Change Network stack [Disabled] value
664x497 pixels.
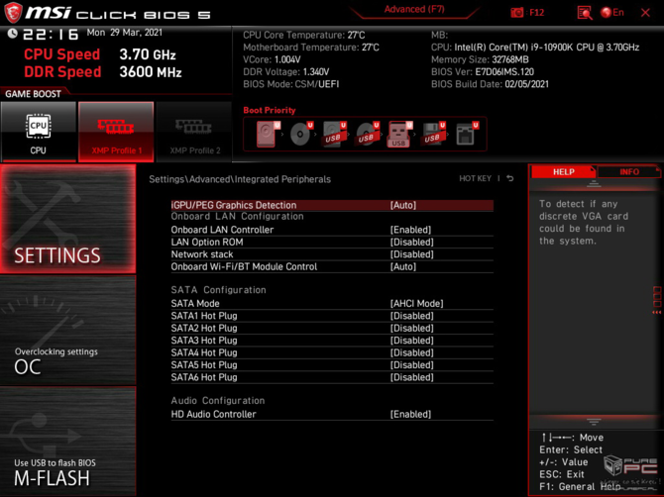(x=411, y=254)
